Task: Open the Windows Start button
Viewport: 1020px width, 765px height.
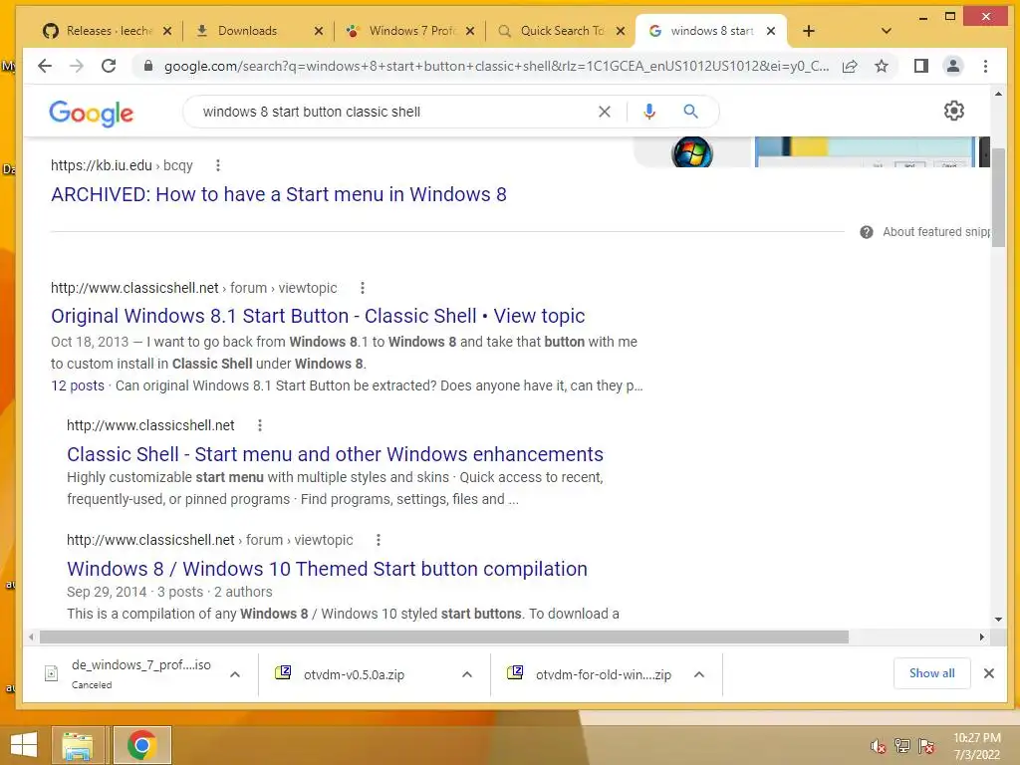Action: coord(24,745)
